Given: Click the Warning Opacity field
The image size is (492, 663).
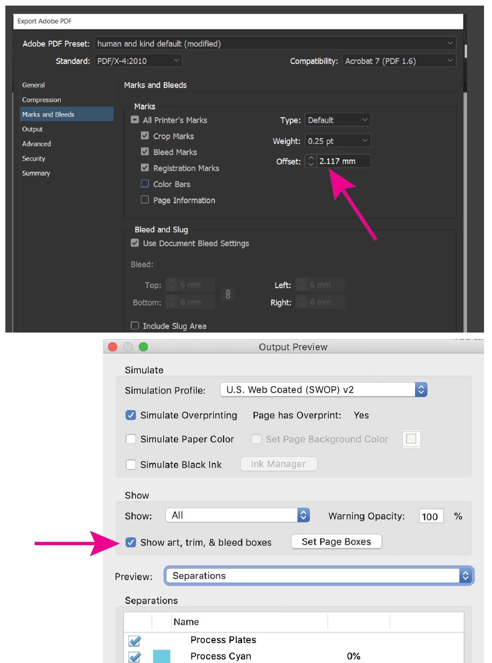Looking at the screenshot, I should point(431,516).
